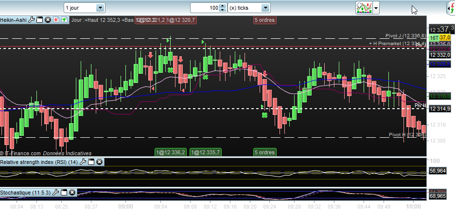Maximize the Stochastique panel
Image resolution: width=455 pixels, height=210 pixels.
64,193
